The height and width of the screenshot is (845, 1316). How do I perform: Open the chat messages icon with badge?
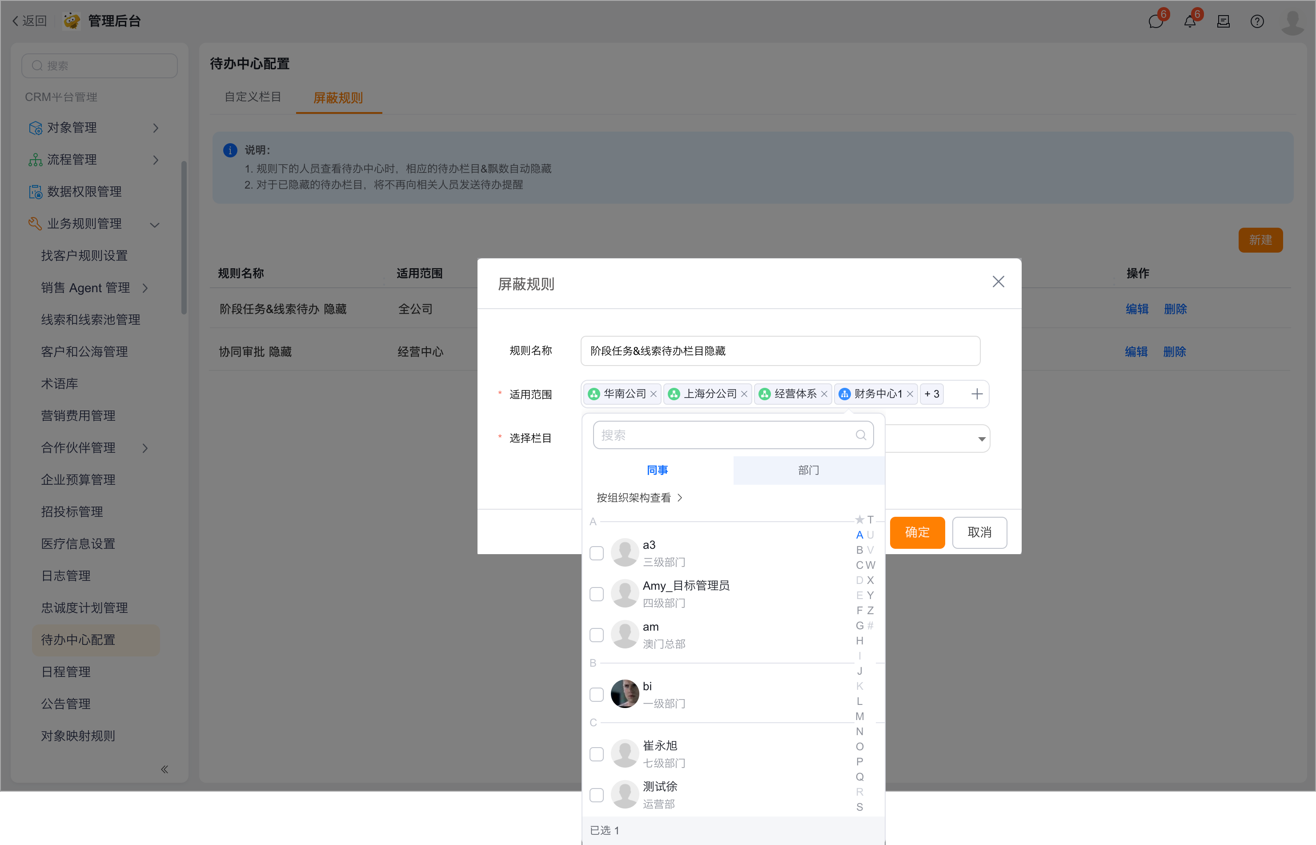[x=1155, y=22]
